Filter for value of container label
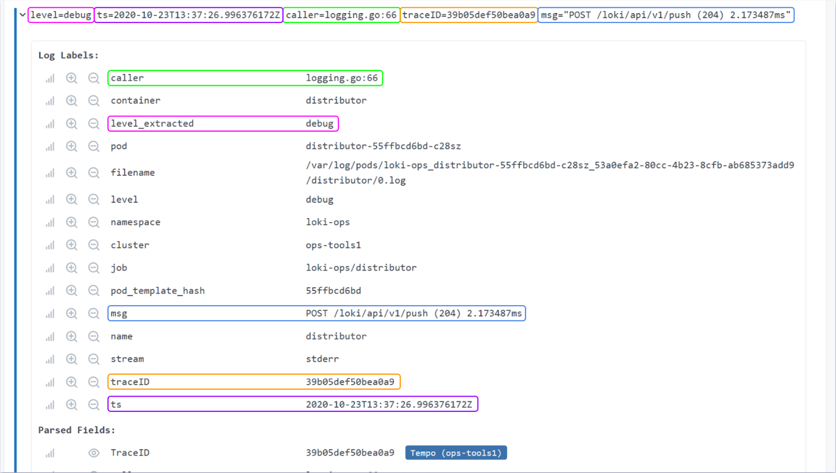 pyautogui.click(x=72, y=101)
